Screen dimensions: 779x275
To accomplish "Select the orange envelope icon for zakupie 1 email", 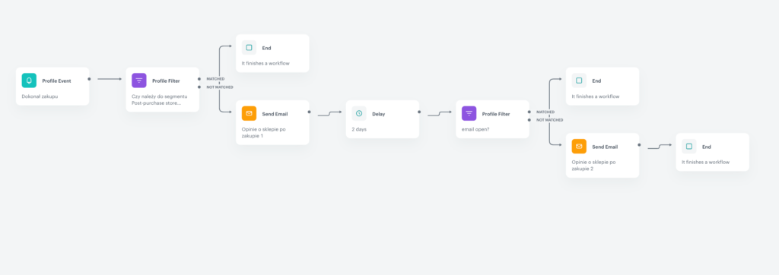I will (x=249, y=114).
